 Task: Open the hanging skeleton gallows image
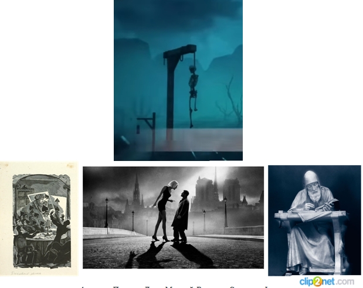point(178,80)
